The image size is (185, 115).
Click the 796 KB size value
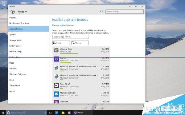[106, 93]
